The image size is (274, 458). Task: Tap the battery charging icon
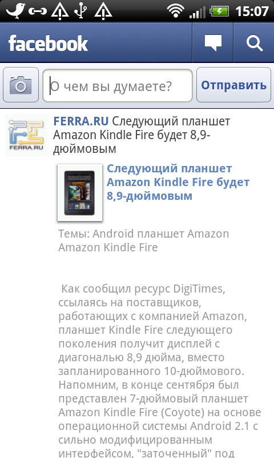tap(220, 11)
